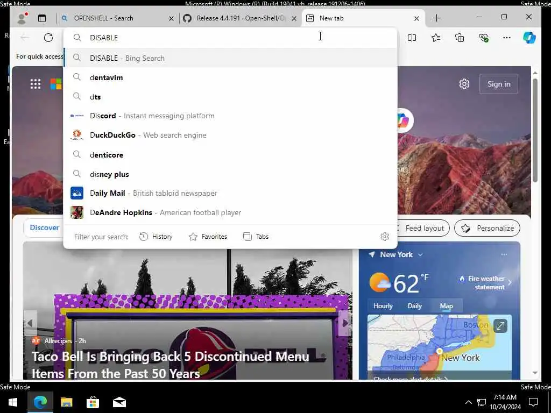Refresh the current page
The height and width of the screenshot is (413, 551).
48,38
